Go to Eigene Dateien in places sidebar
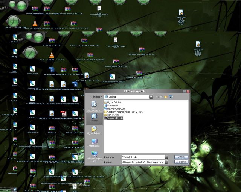Screen dimensions: 241x192 pos(94,130)
